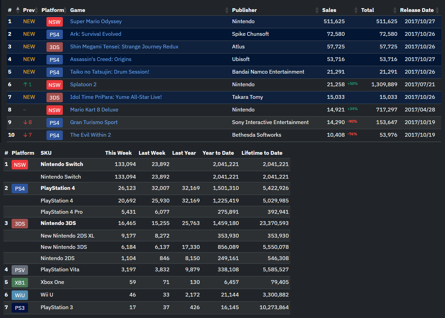Sort games by the Game column header
The image size is (445, 318).
149,10
